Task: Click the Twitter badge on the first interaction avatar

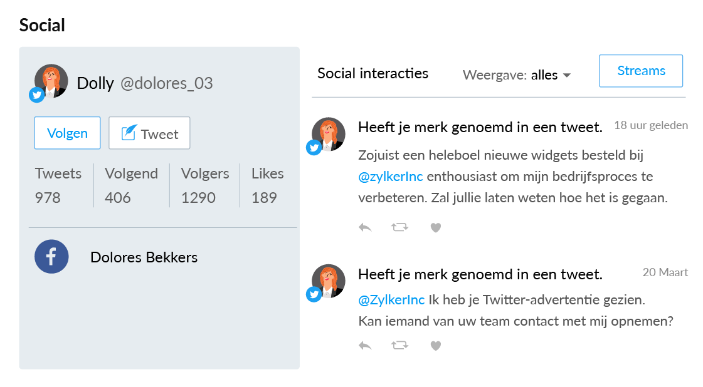Action: 314,147
